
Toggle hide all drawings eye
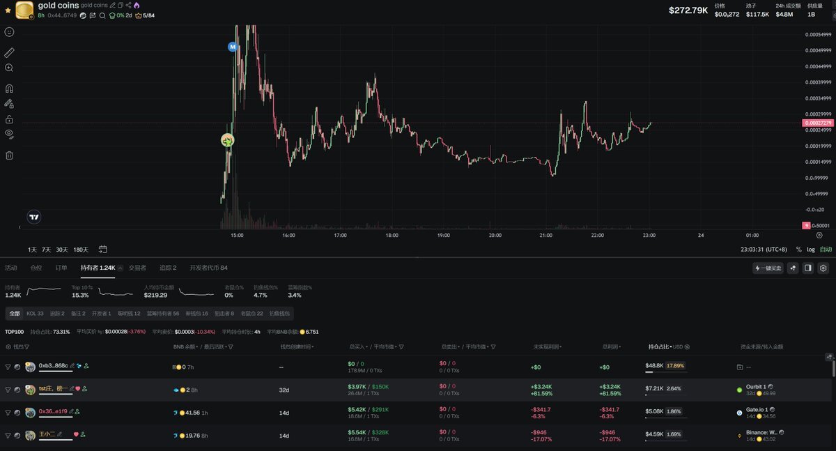point(9,134)
